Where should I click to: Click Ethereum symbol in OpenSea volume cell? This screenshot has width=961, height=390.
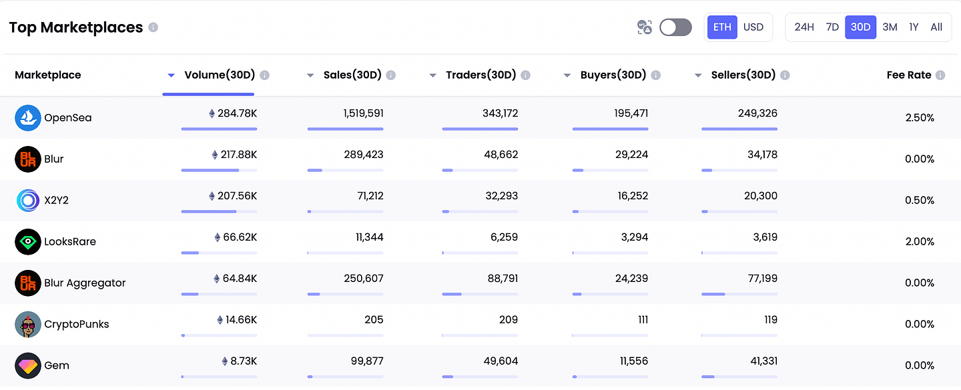212,114
